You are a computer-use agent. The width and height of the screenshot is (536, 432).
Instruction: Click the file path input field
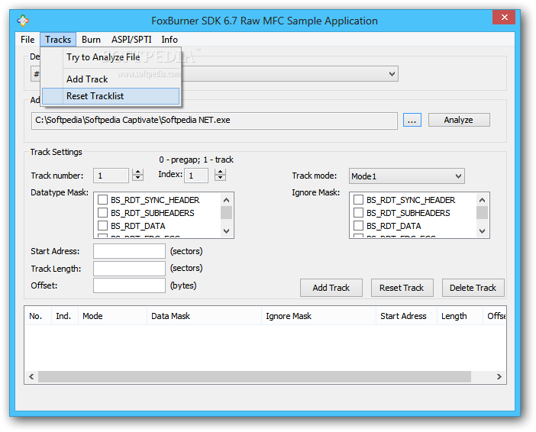pyautogui.click(x=215, y=121)
